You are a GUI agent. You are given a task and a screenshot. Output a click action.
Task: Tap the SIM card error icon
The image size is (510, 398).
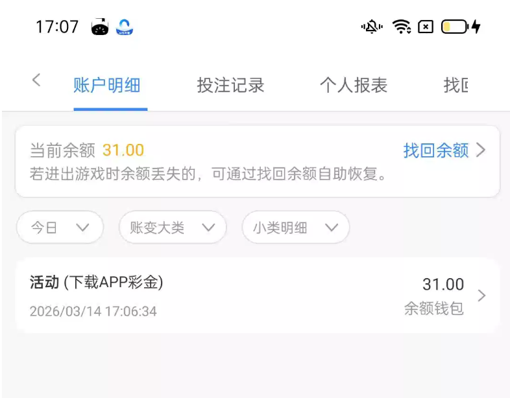coord(426,27)
